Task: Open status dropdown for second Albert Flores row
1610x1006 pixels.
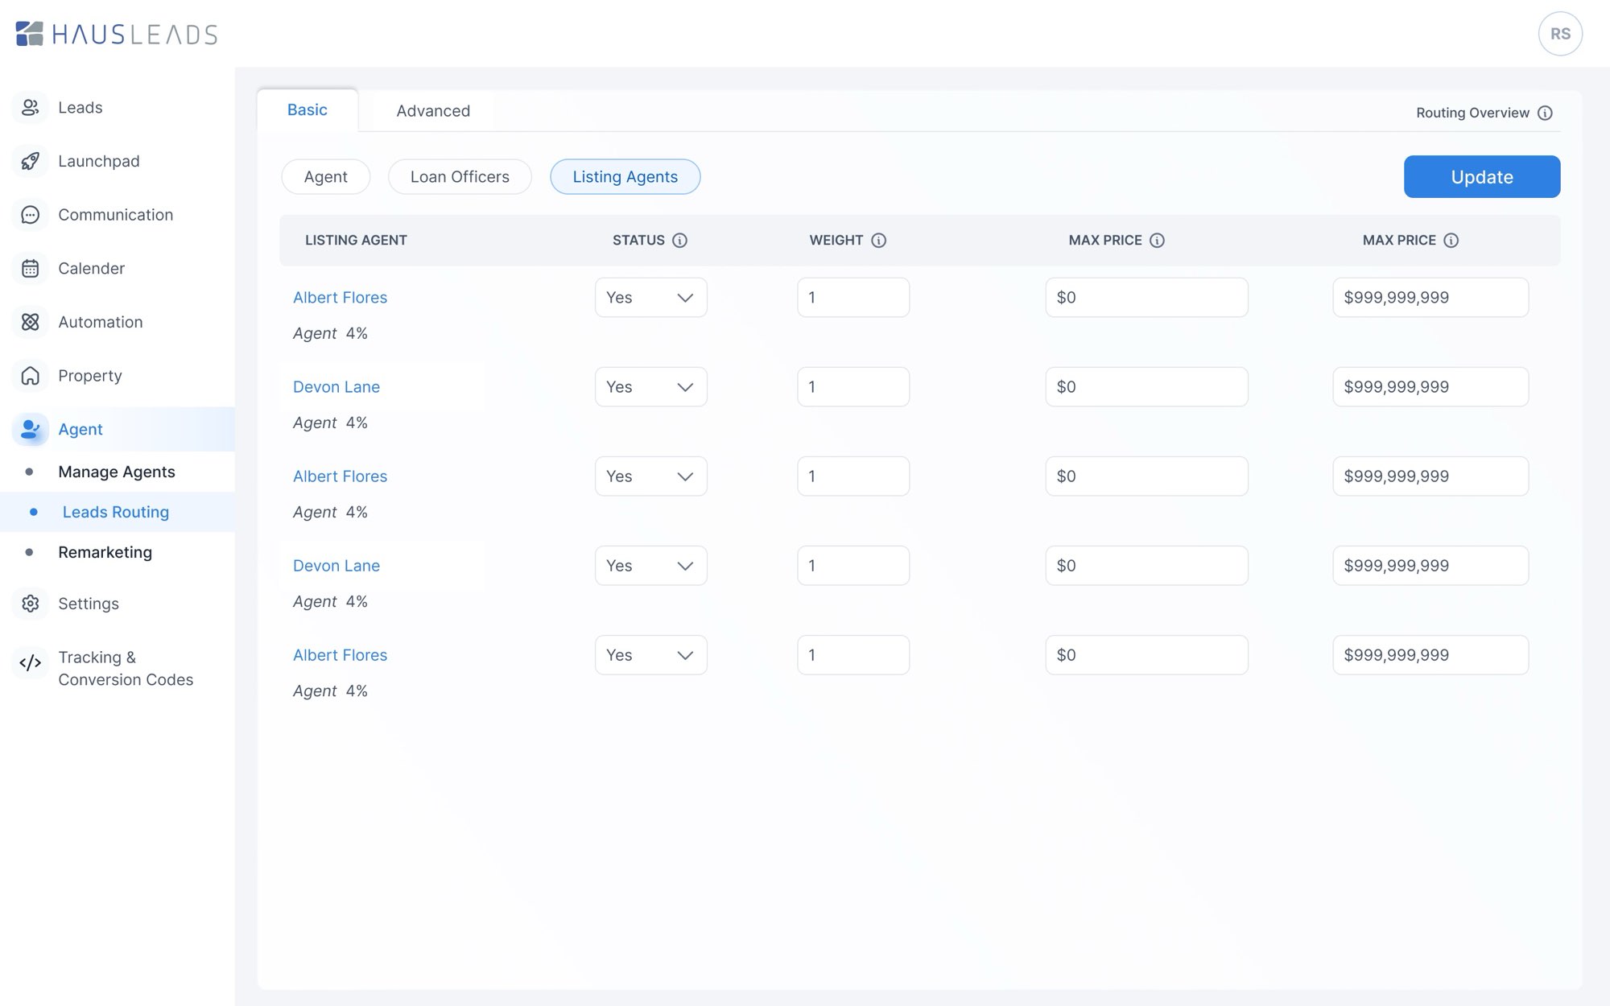Action: pos(650,476)
